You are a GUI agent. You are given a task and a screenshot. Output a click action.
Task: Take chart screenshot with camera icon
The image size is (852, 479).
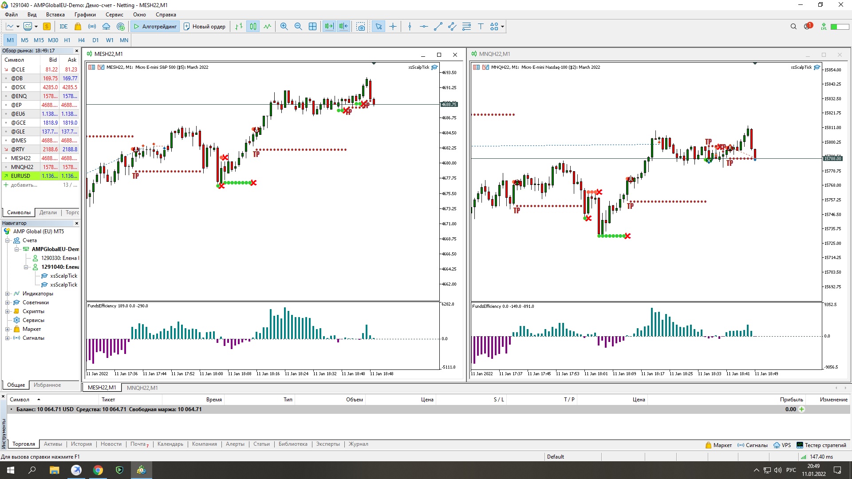[361, 27]
